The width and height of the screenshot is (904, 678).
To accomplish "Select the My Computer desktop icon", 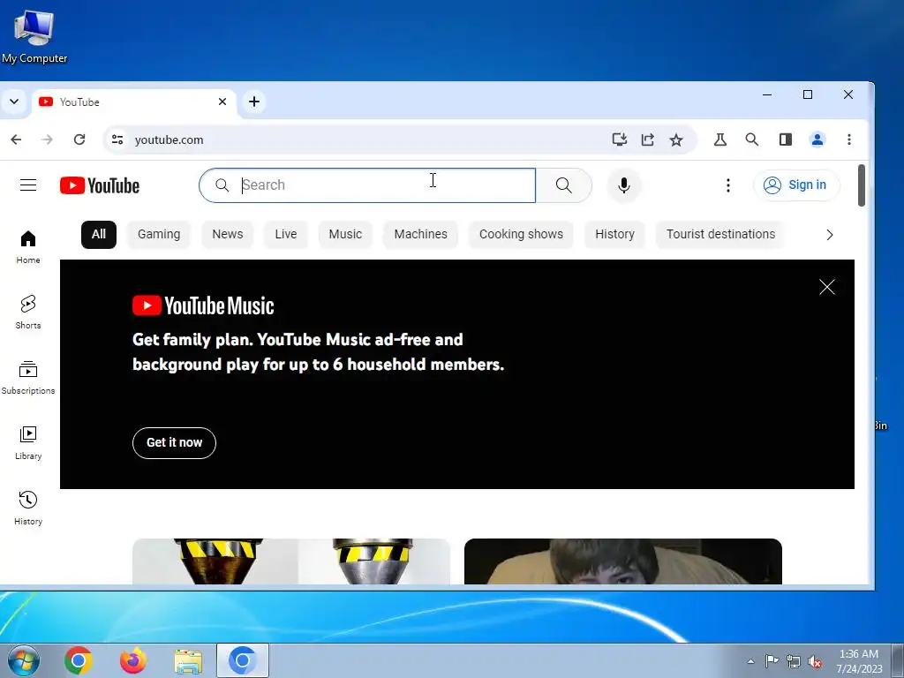I will (34, 35).
